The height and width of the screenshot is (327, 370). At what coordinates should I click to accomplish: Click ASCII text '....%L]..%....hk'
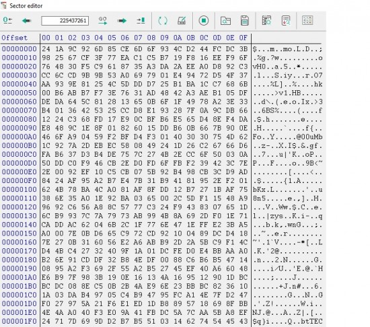point(287,84)
